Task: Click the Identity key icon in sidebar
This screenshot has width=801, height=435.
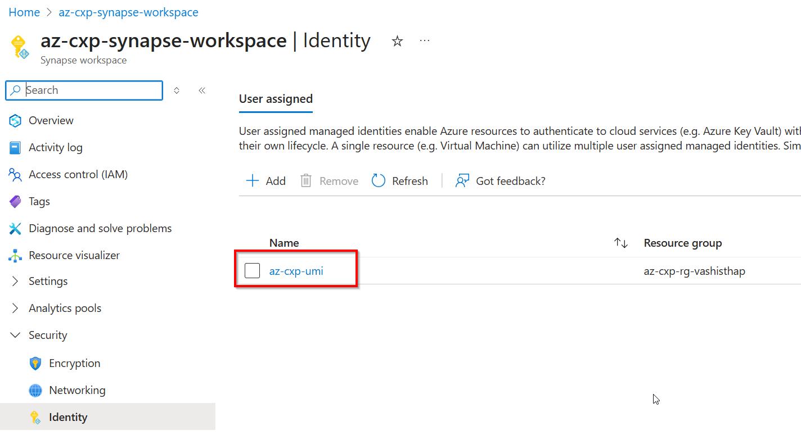Action: click(x=35, y=418)
